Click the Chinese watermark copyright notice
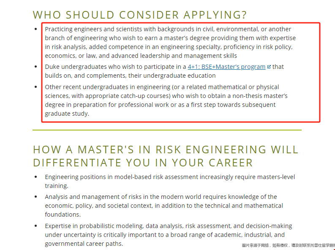The width and height of the screenshot is (335, 250). coord(289,245)
